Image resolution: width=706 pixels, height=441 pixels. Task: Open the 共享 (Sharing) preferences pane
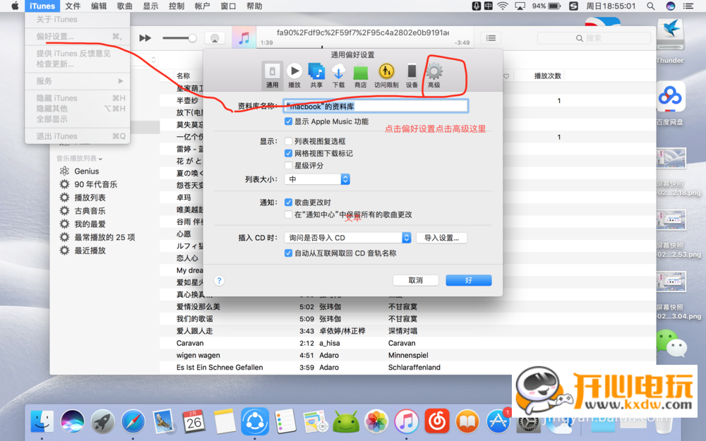(x=316, y=74)
